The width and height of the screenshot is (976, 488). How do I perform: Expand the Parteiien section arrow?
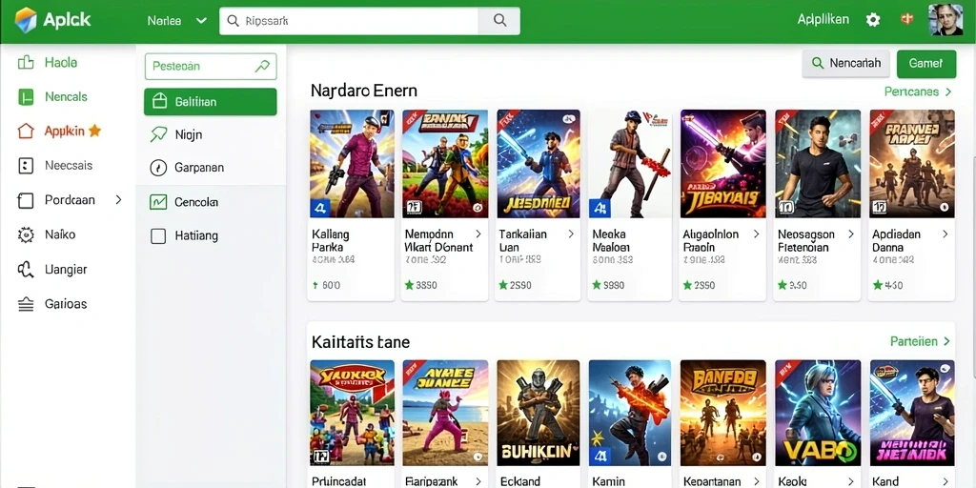coord(946,341)
